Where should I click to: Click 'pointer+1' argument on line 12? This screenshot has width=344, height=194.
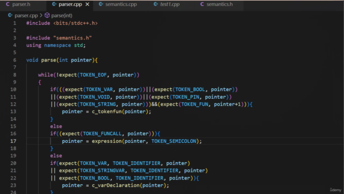coord(227,104)
